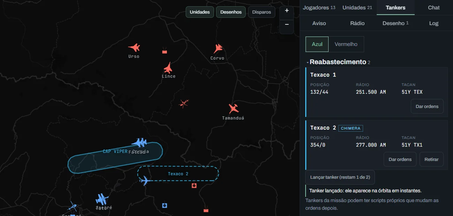
Task: Click the position value 132/44
Action: pyautogui.click(x=319, y=92)
